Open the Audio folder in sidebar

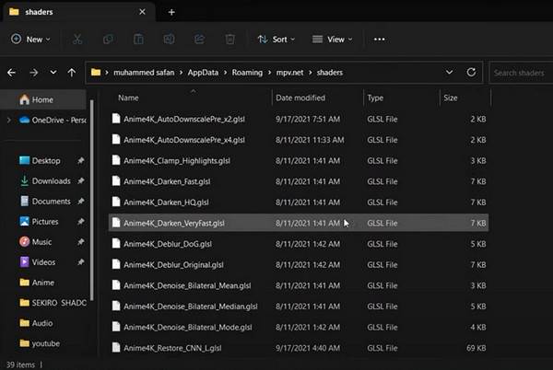tap(36, 323)
